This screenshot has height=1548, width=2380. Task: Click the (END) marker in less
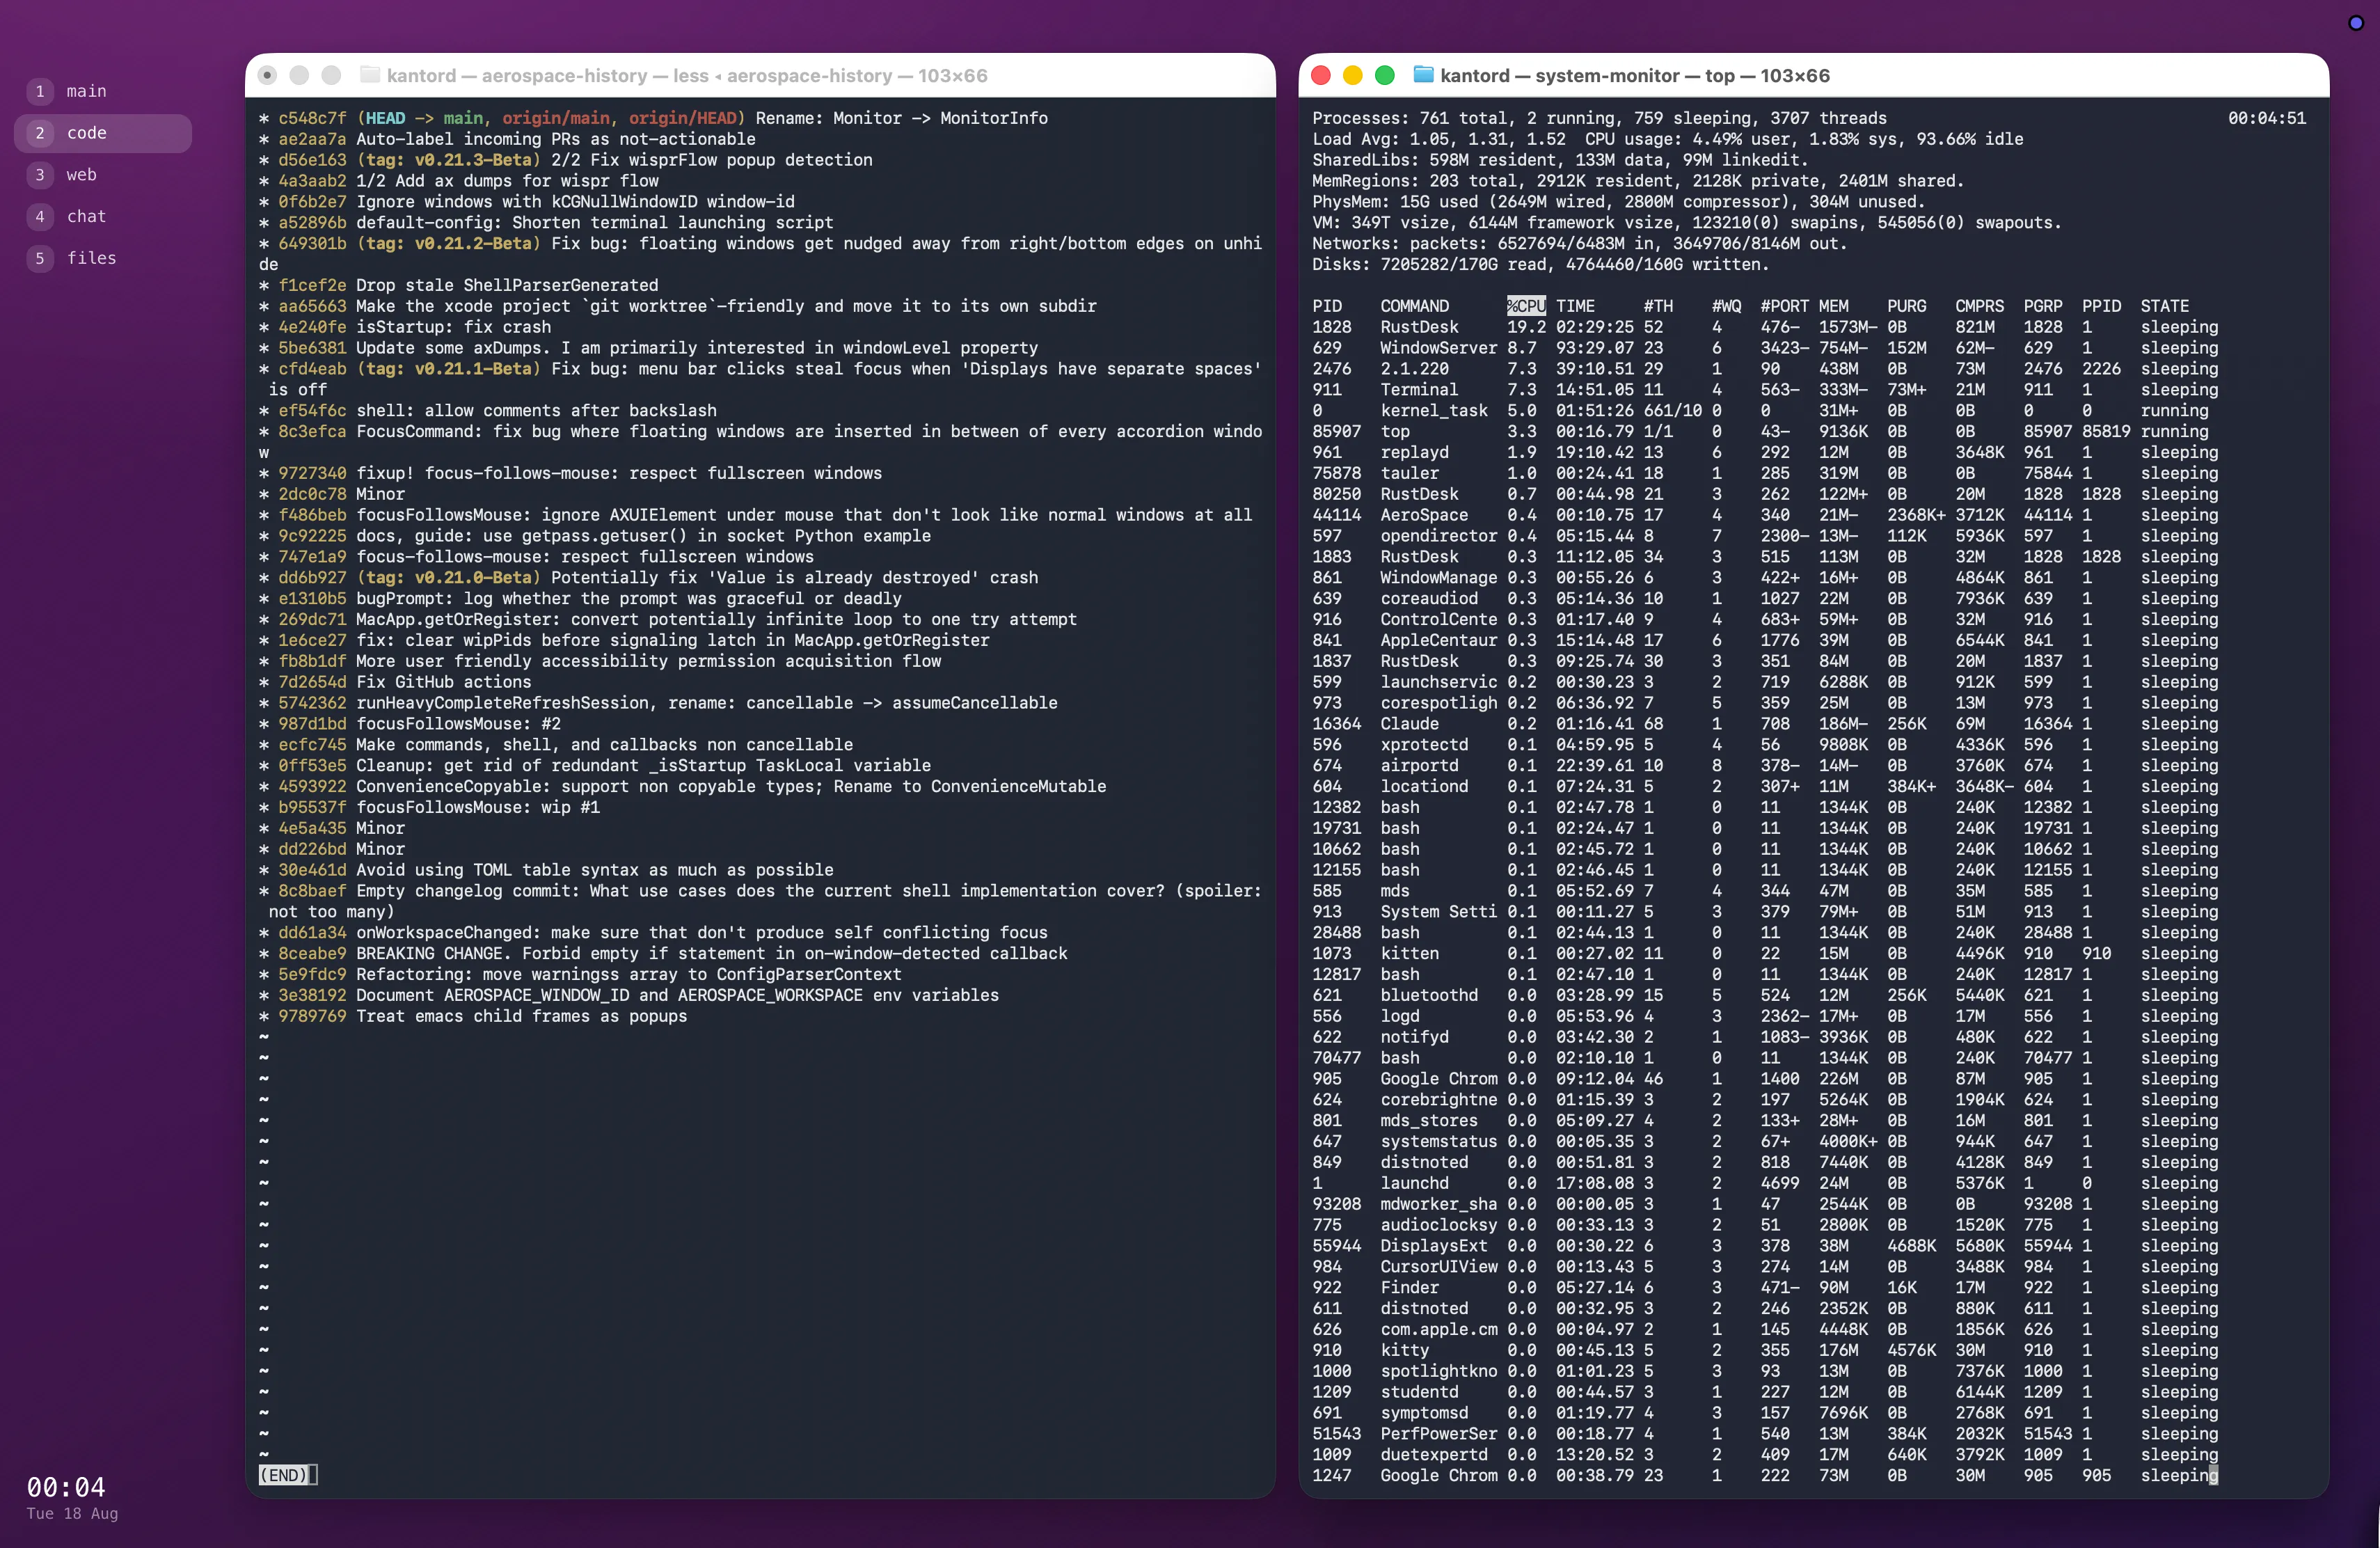tap(283, 1475)
